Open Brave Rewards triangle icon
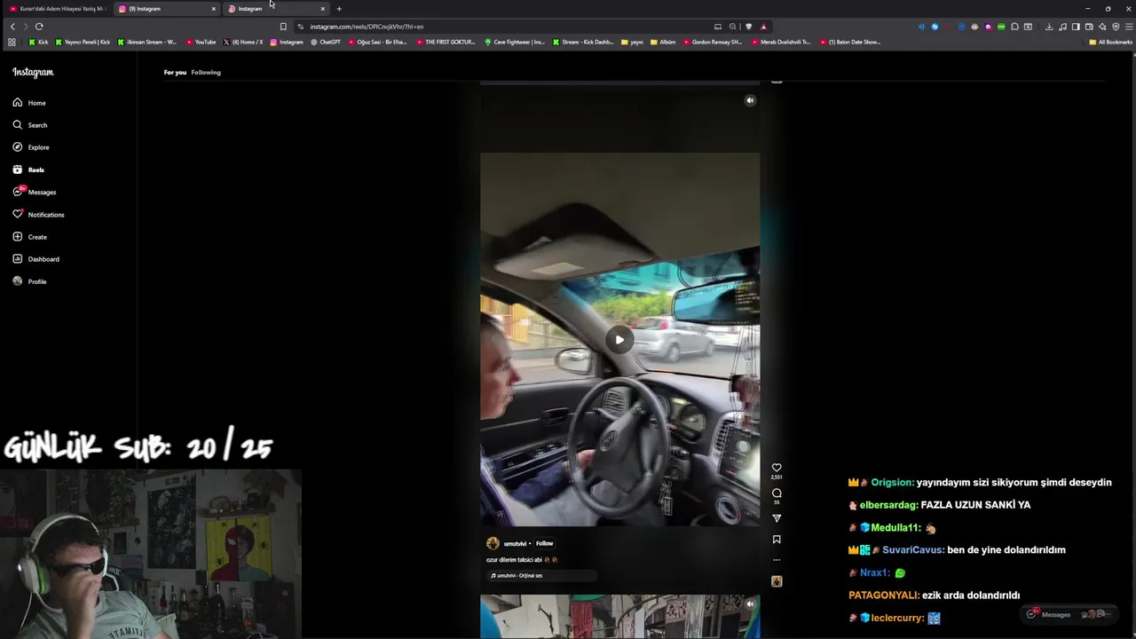The image size is (1136, 639). pos(763,27)
